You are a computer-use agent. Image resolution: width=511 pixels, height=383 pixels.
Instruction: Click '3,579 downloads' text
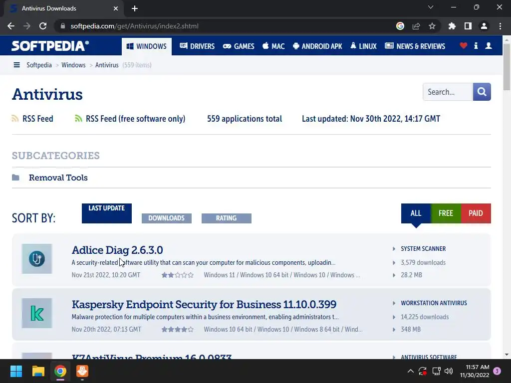423,262
